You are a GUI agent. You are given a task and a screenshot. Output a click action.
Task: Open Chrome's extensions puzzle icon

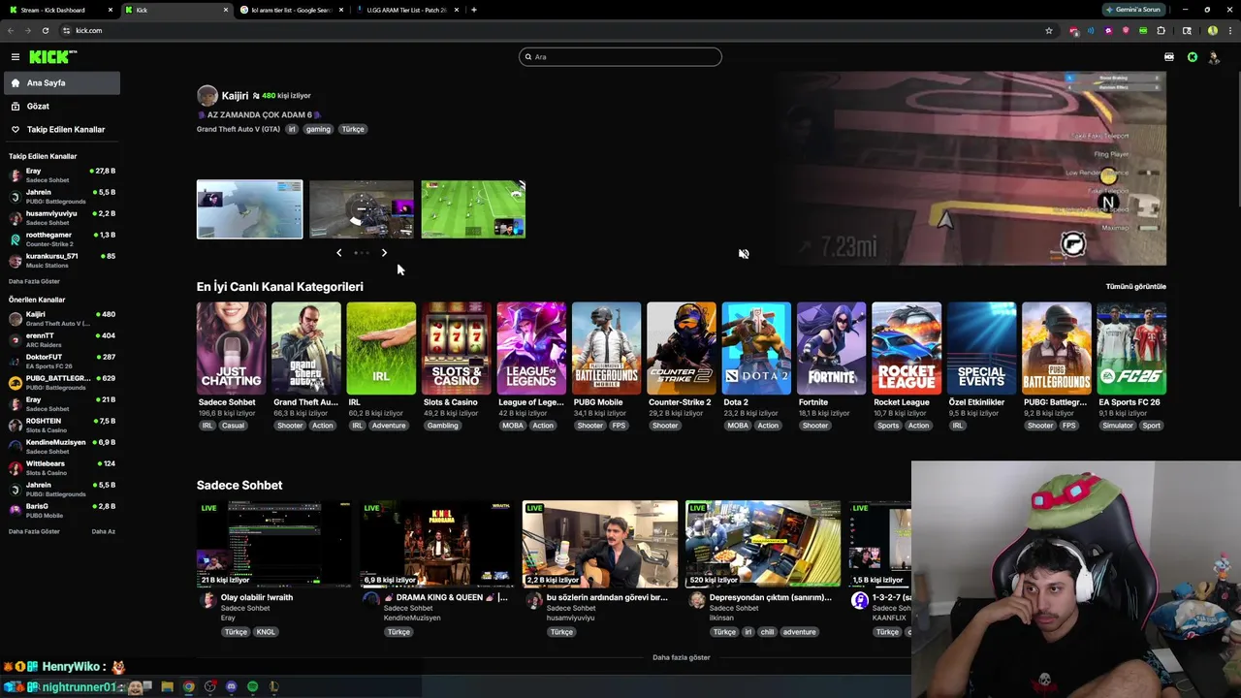[1161, 30]
